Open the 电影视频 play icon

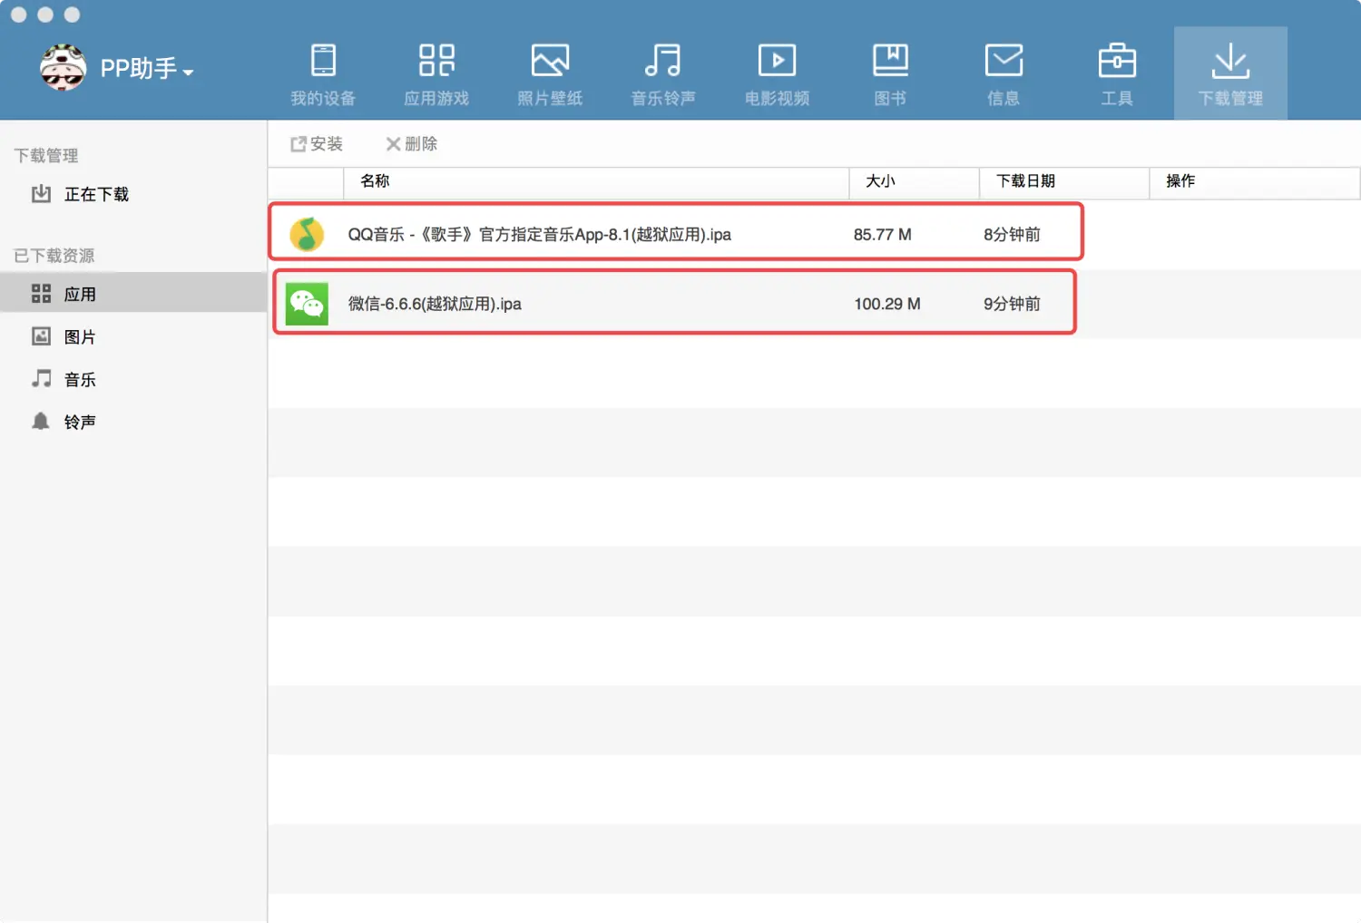tap(777, 60)
